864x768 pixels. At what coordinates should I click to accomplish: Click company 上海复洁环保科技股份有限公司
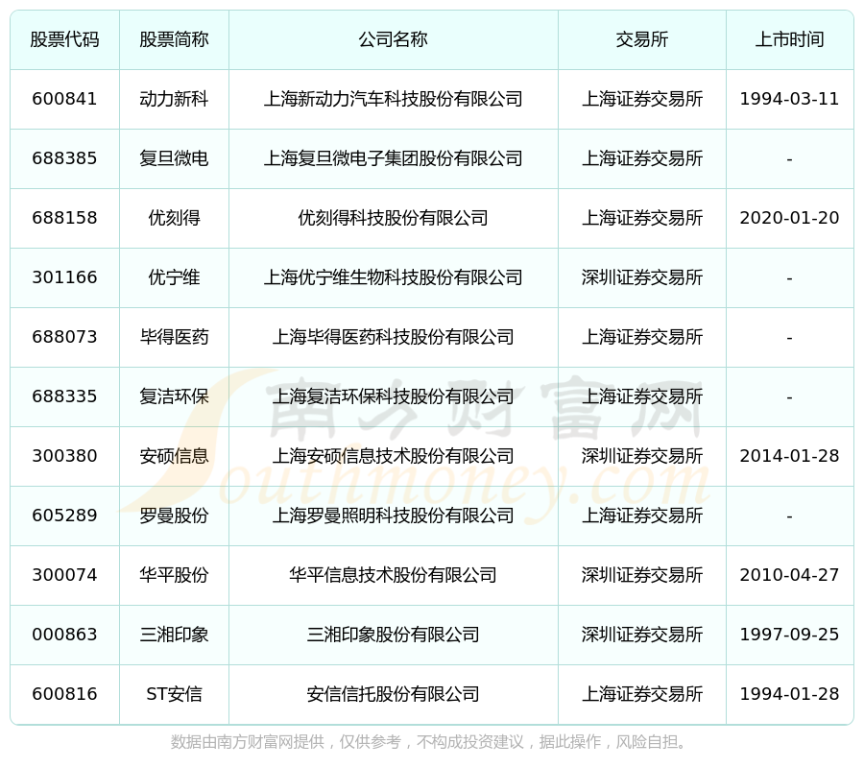(393, 396)
